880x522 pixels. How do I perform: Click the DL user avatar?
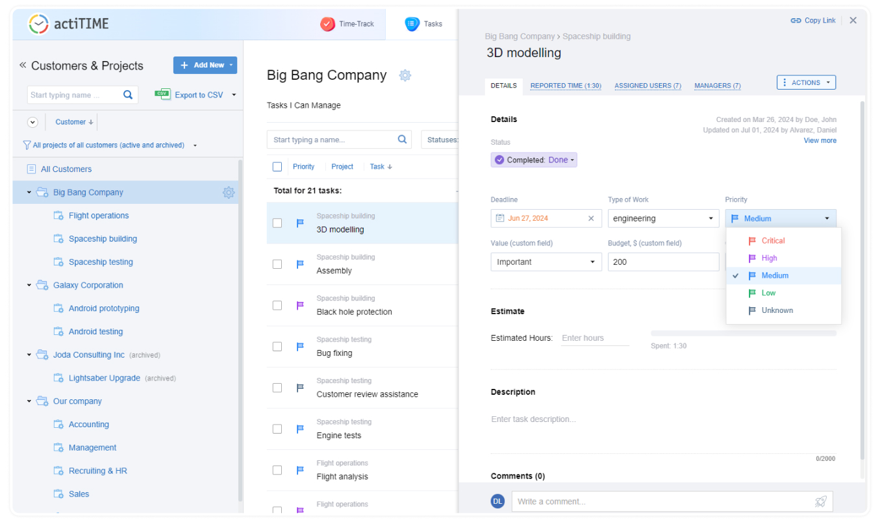tap(498, 501)
